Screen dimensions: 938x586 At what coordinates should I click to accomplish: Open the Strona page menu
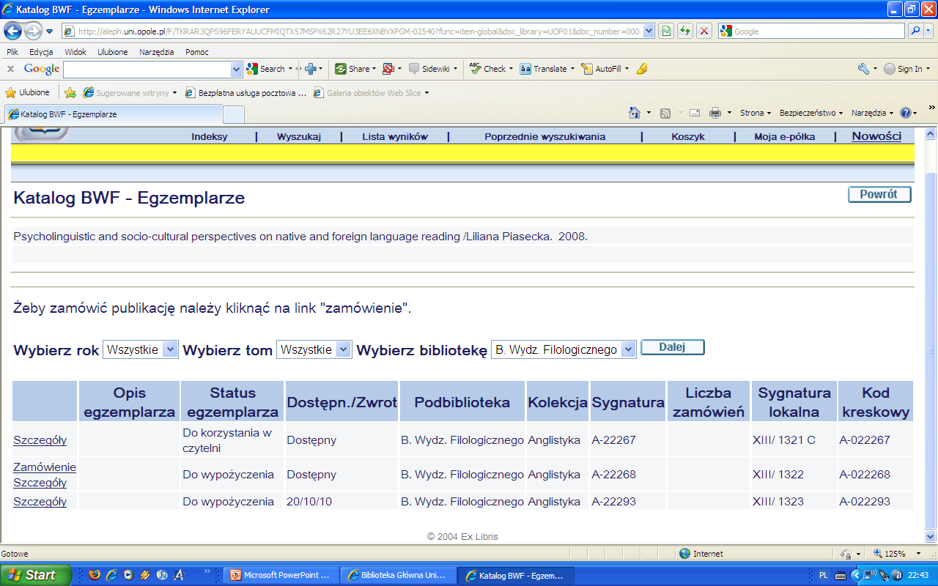[756, 113]
